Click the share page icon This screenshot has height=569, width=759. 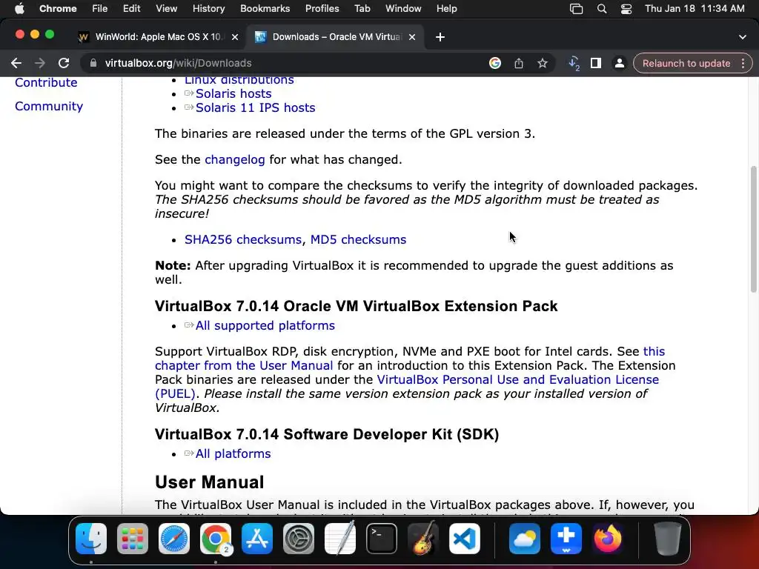518,63
